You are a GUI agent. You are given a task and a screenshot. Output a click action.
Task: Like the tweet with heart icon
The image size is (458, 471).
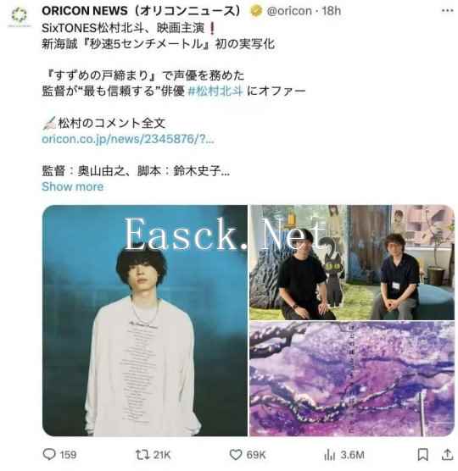[236, 454]
